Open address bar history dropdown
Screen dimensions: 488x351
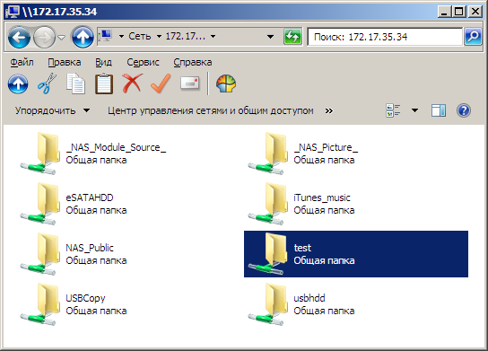pos(270,37)
